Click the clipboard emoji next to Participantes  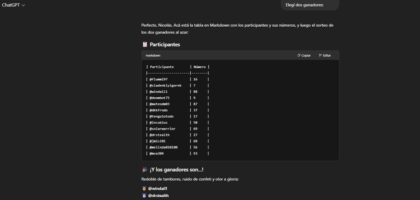144,44
